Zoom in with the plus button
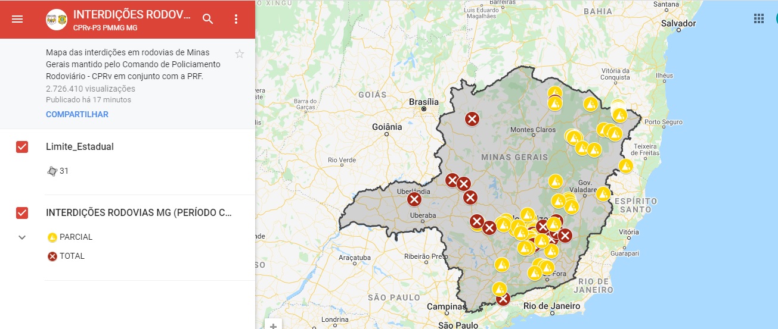Screen dimensions: 778x329 [273, 325]
